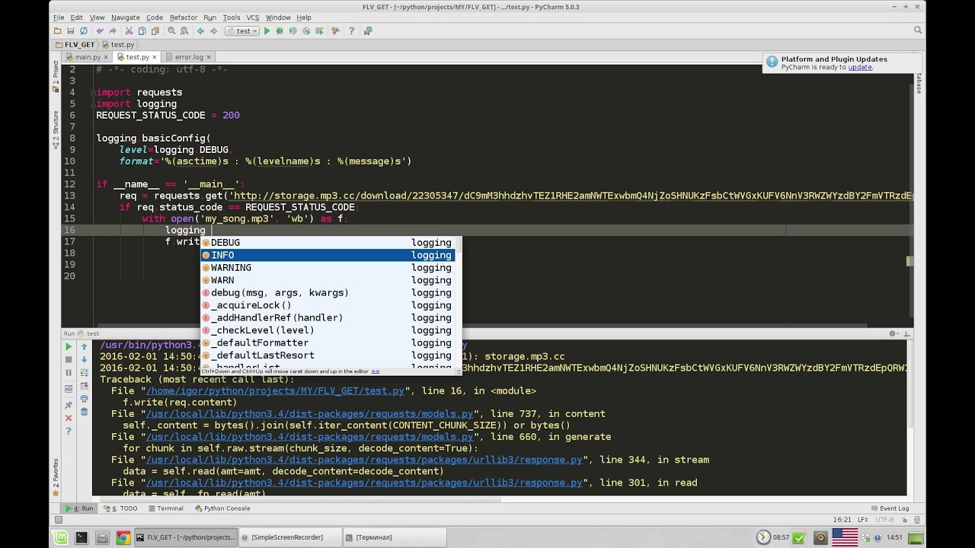Open the File menu
Viewport: 975px width, 548px height.
coord(59,18)
